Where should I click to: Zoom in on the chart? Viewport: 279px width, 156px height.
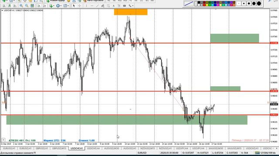pyautogui.click(x=21, y=6)
